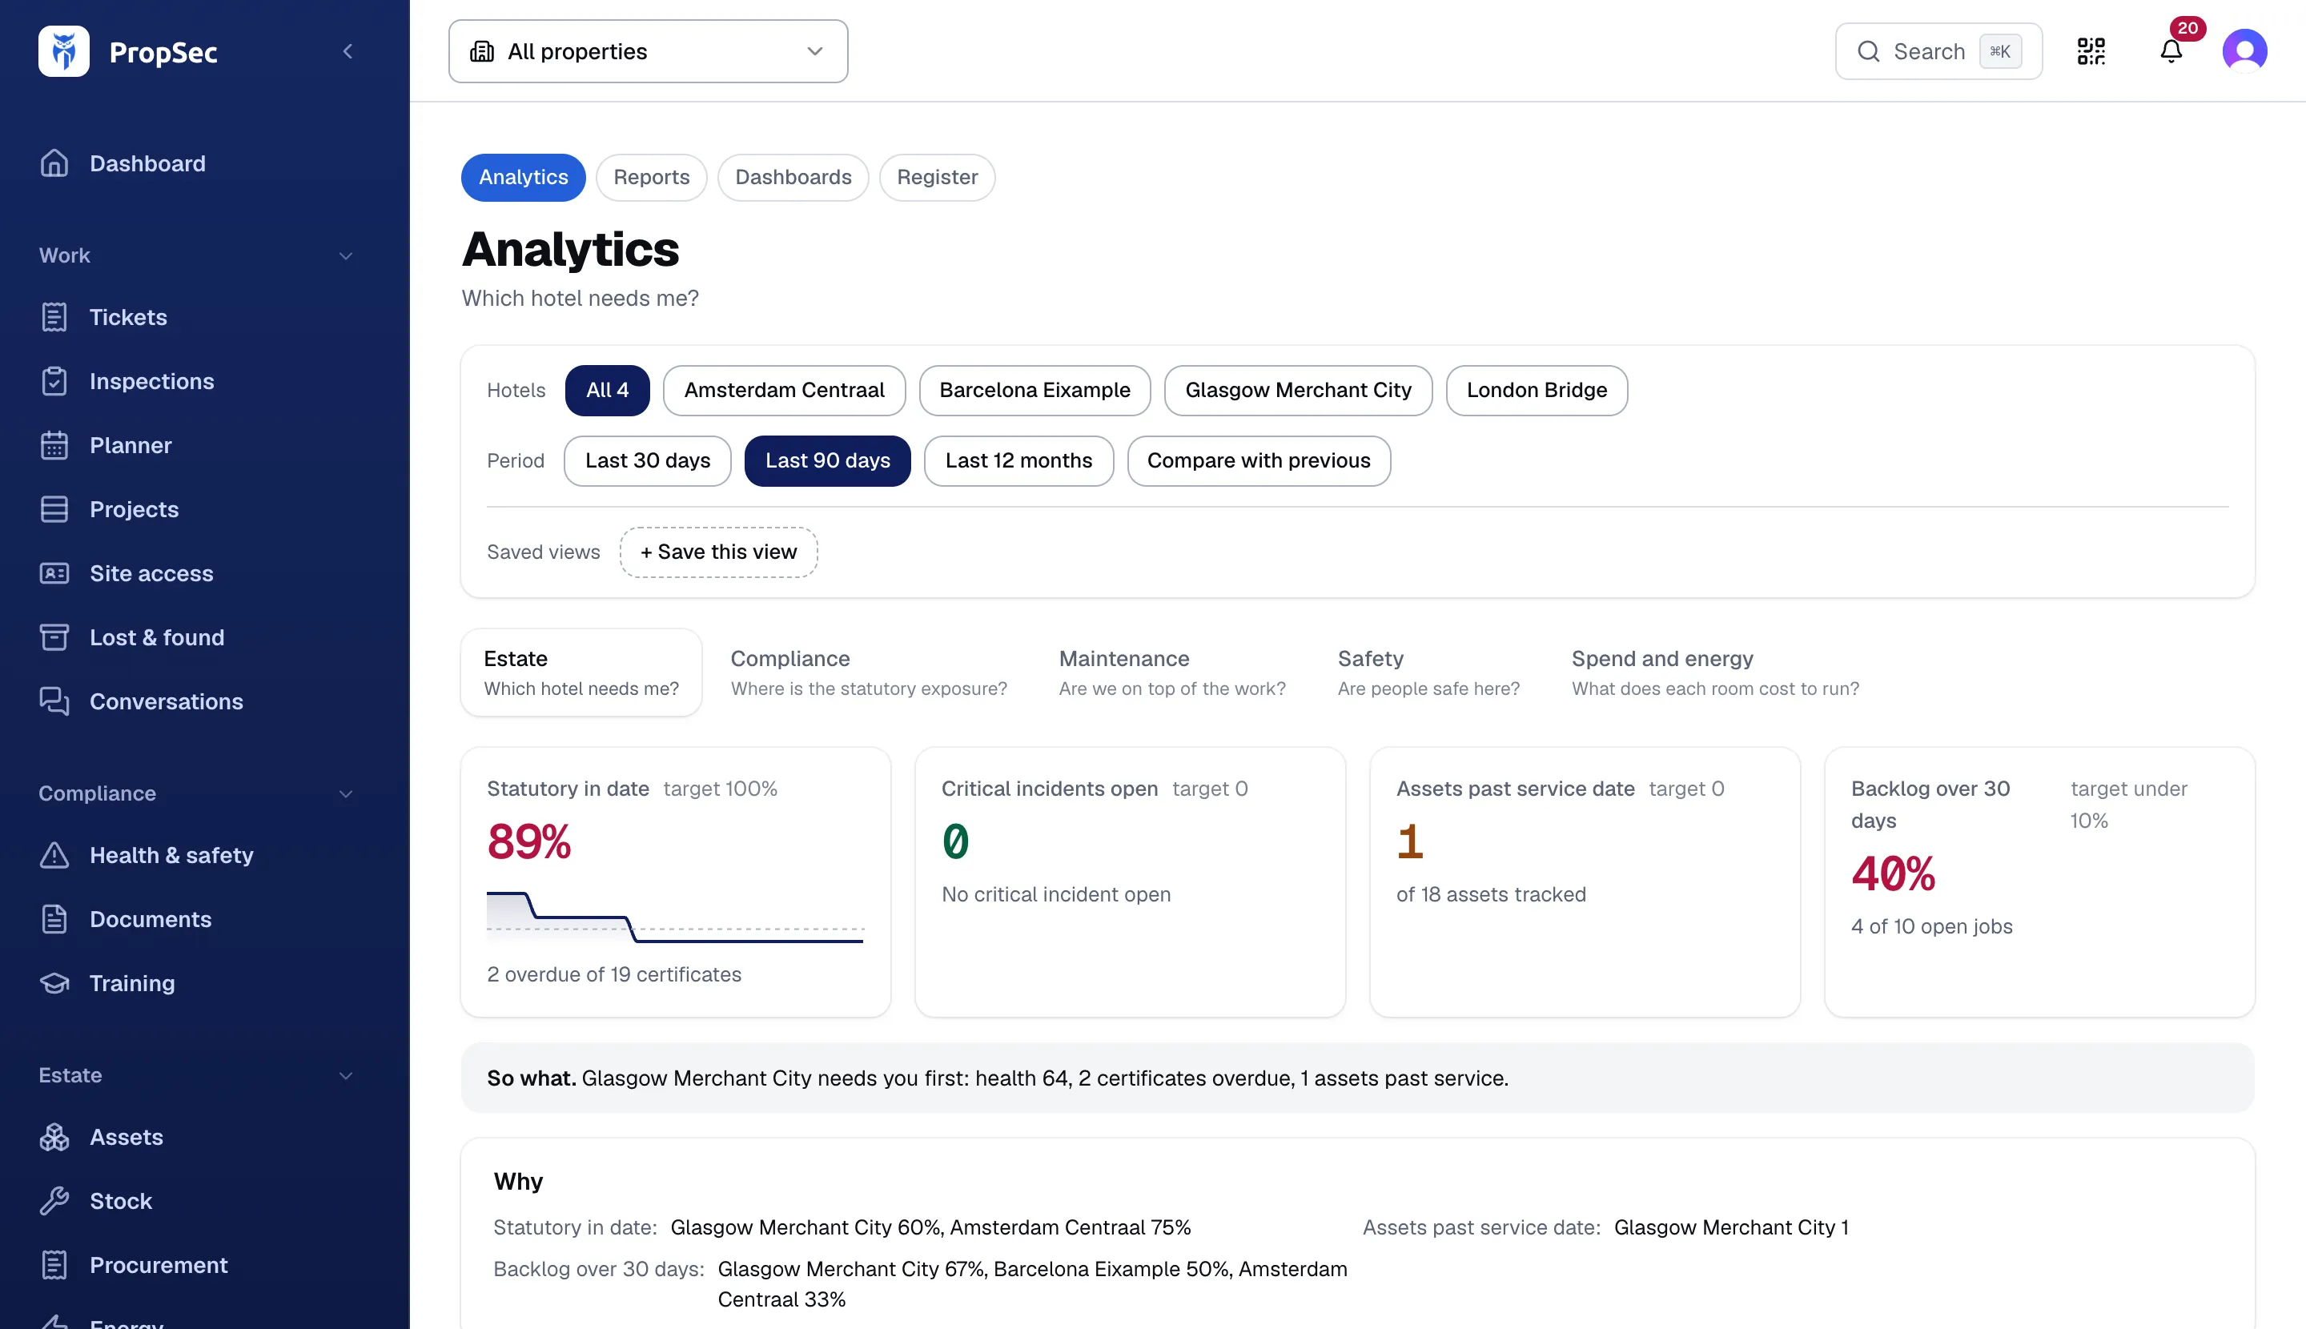Viewport: 2306px width, 1329px height.
Task: Switch to the Dashboards tab
Action: tap(793, 177)
